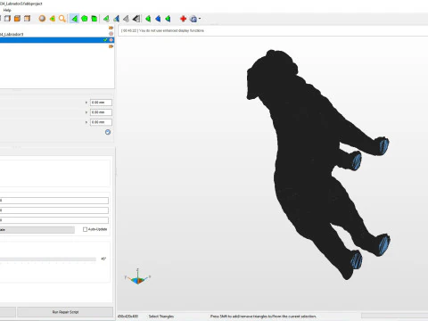The height and width of the screenshot is (321, 428).
Task: Click the third wide text field above the Update button
Action: pyautogui.click(x=54, y=220)
